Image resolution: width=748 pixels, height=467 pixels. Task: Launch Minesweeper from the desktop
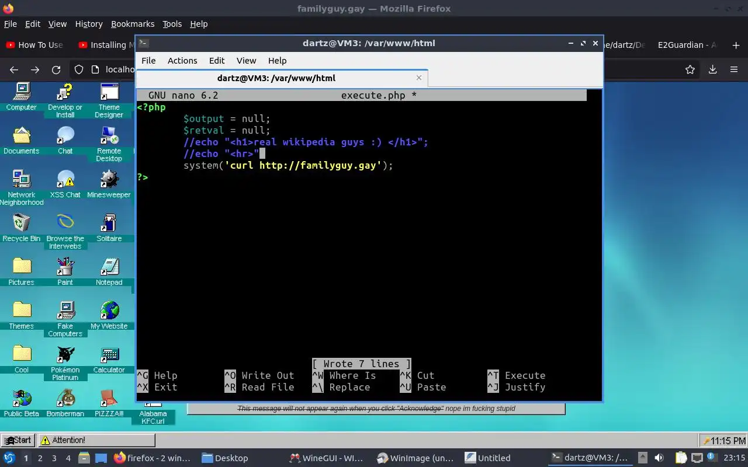click(x=109, y=184)
